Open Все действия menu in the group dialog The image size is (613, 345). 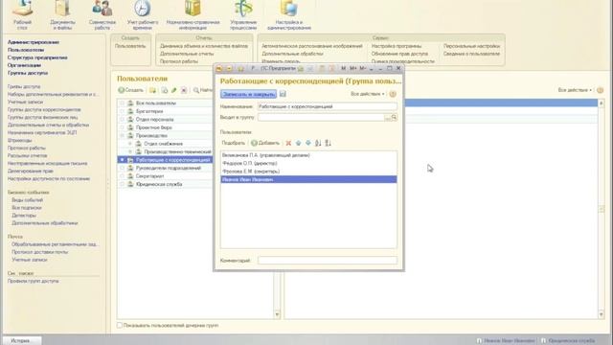click(368, 94)
